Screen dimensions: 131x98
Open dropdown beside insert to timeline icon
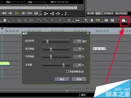(62, 15)
